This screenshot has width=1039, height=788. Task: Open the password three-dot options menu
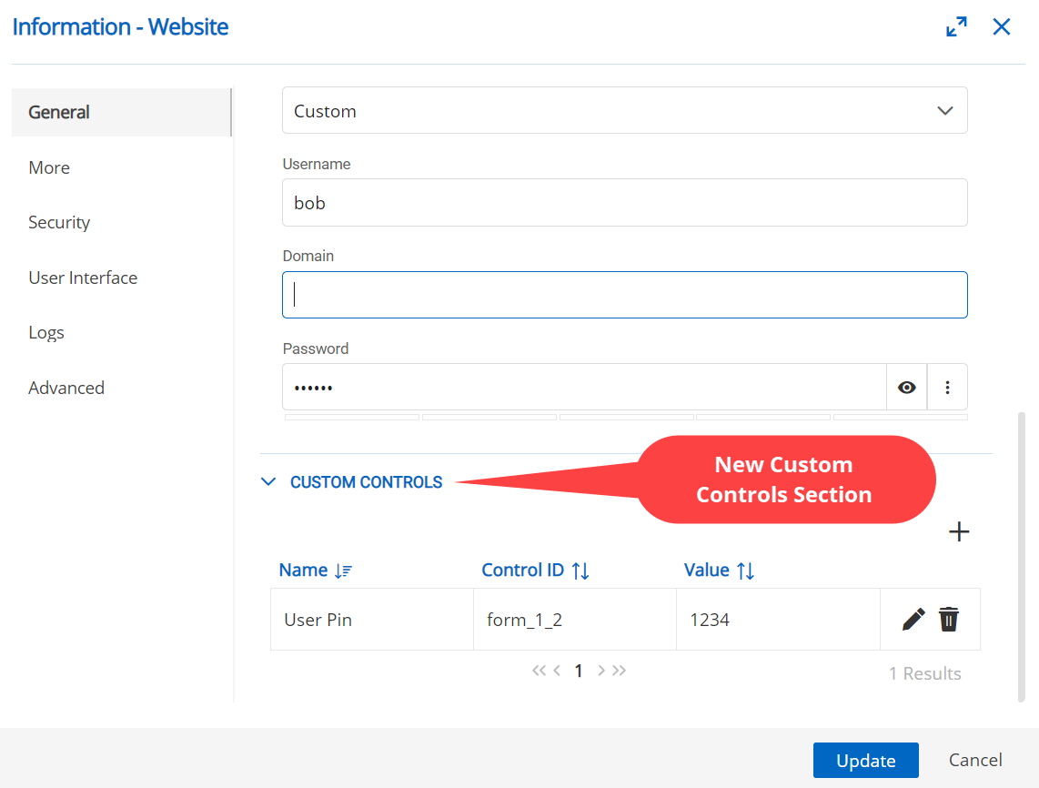pyautogui.click(x=947, y=388)
